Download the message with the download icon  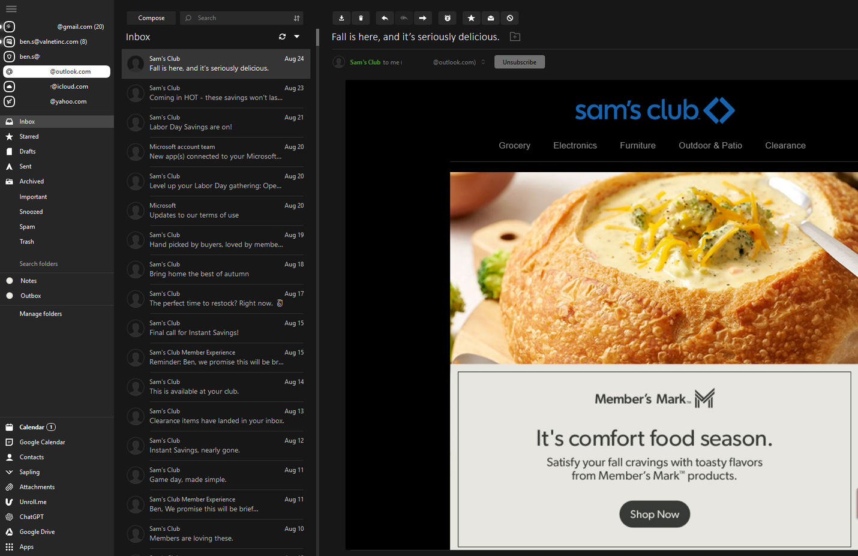point(341,18)
